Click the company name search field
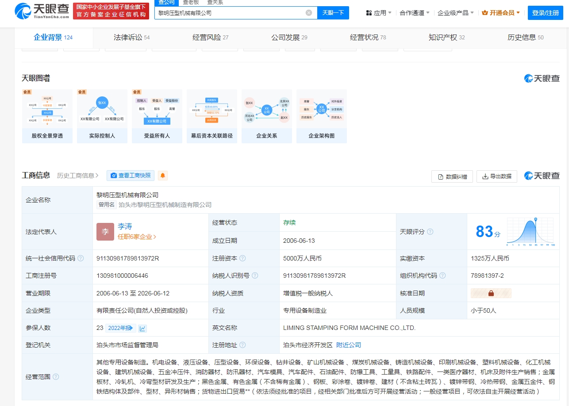This screenshot has width=569, height=406. click(x=230, y=13)
